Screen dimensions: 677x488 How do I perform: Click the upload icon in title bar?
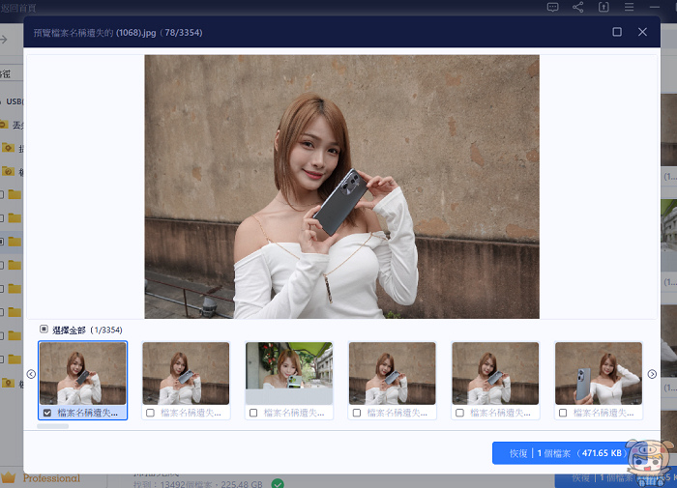604,7
